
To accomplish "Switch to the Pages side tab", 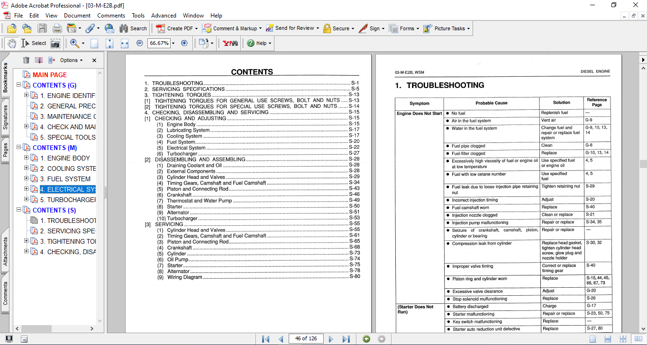I will tap(5, 150).
